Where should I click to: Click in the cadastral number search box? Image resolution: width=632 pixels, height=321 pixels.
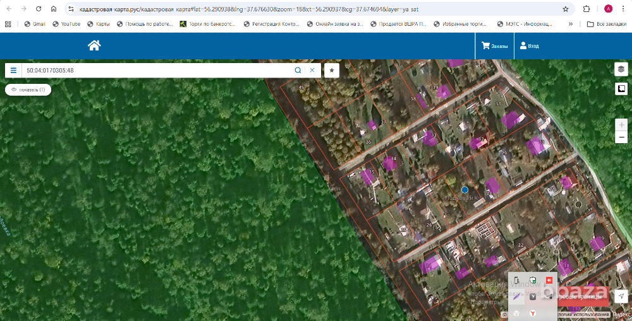(x=158, y=70)
